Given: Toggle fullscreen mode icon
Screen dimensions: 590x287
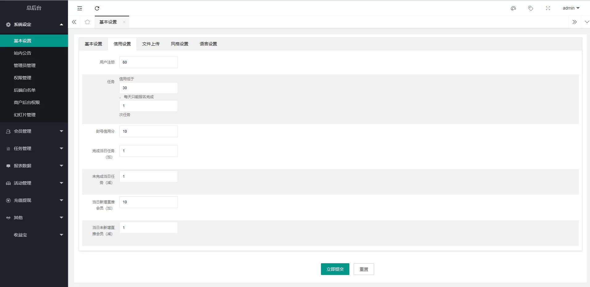Looking at the screenshot, I should coord(548,8).
